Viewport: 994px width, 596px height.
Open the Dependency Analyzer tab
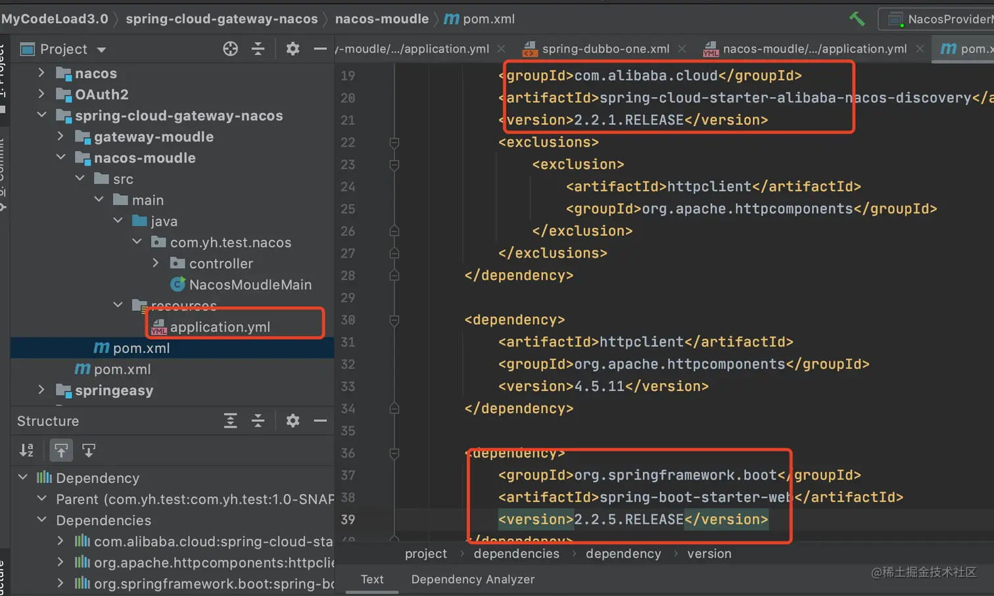pyautogui.click(x=473, y=580)
